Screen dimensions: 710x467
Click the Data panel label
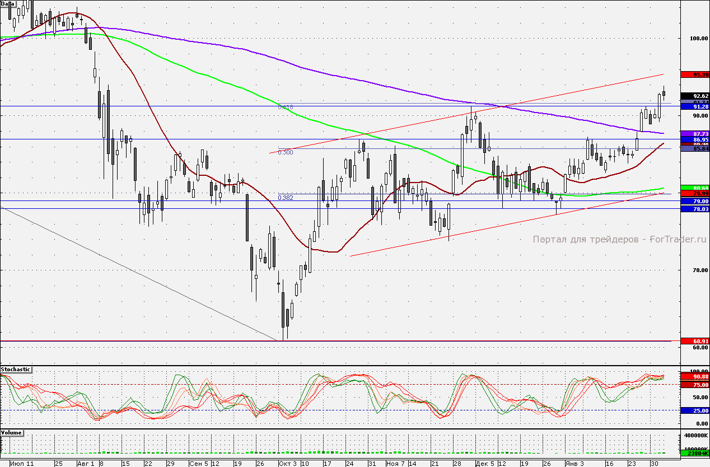[8, 3]
